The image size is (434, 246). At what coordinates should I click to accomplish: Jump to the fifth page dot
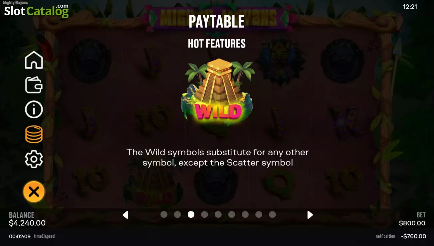(218, 214)
